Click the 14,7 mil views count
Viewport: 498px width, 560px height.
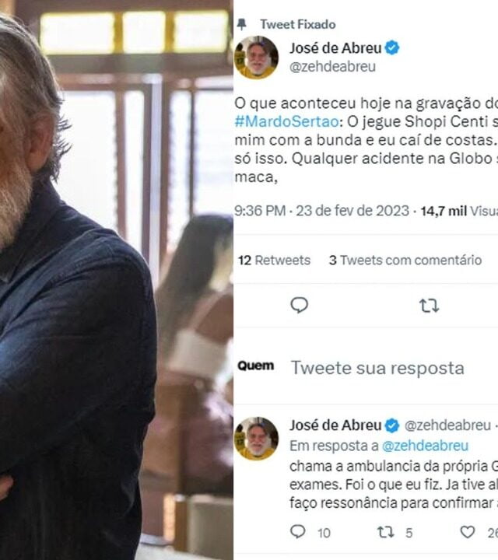[x=444, y=211]
